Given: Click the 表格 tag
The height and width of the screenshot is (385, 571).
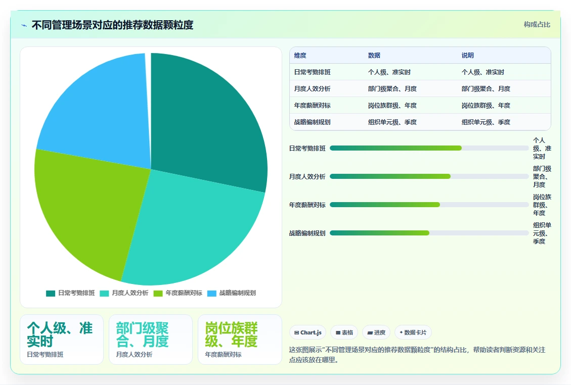Looking at the screenshot, I should click(x=344, y=332).
